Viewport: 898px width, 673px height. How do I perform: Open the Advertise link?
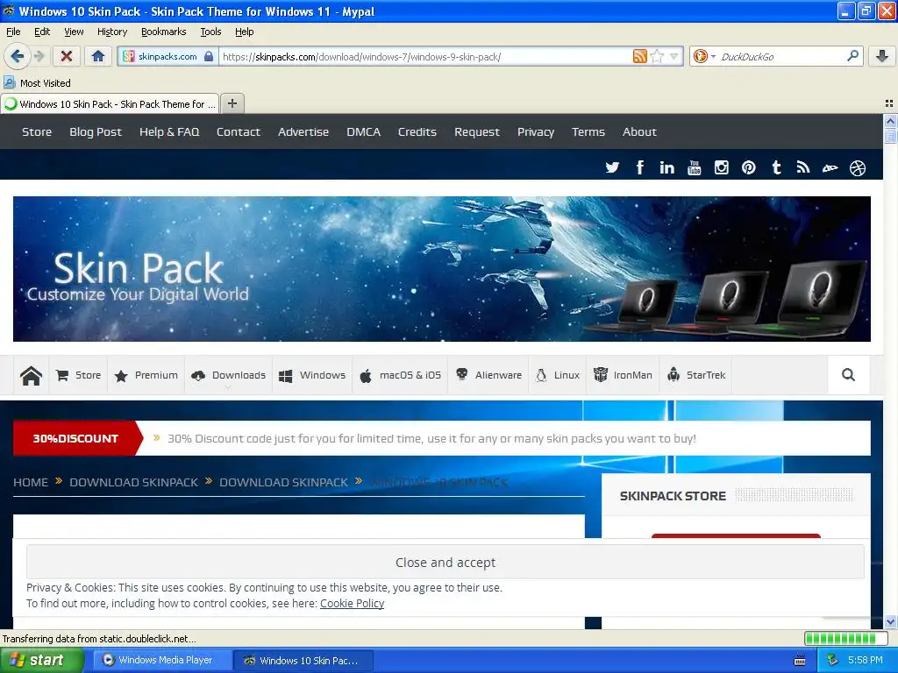303,131
